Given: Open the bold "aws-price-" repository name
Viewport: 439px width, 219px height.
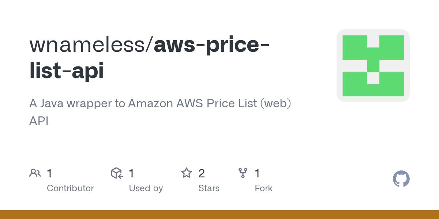Looking at the screenshot, I should click(x=212, y=45).
